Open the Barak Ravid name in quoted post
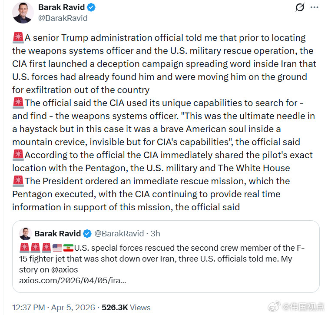This screenshot has height=315, width=328. pos(57,234)
